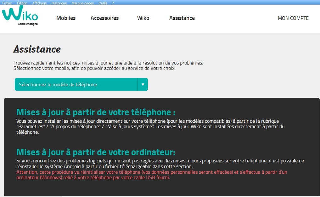The width and height of the screenshot is (320, 197).
Task: Open the Marque-pages menu
Action: (83, 3)
